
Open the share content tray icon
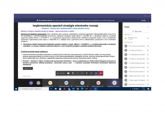click(77, 73)
